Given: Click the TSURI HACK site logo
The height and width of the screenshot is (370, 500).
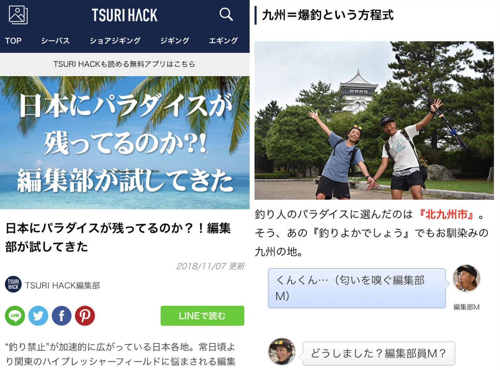Looking at the screenshot, I should coord(125,15).
